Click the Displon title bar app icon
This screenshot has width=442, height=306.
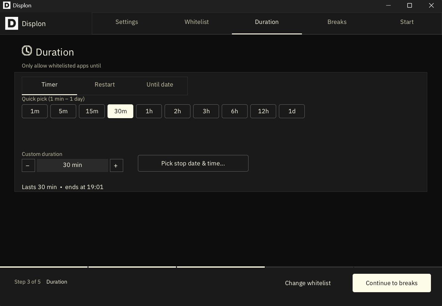pyautogui.click(x=7, y=5)
